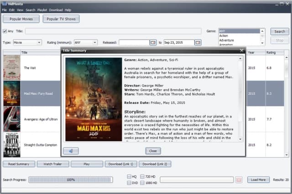This screenshot has height=194, width=292.
Task: Click the field left of the red icon
Action: tap(197, 180)
